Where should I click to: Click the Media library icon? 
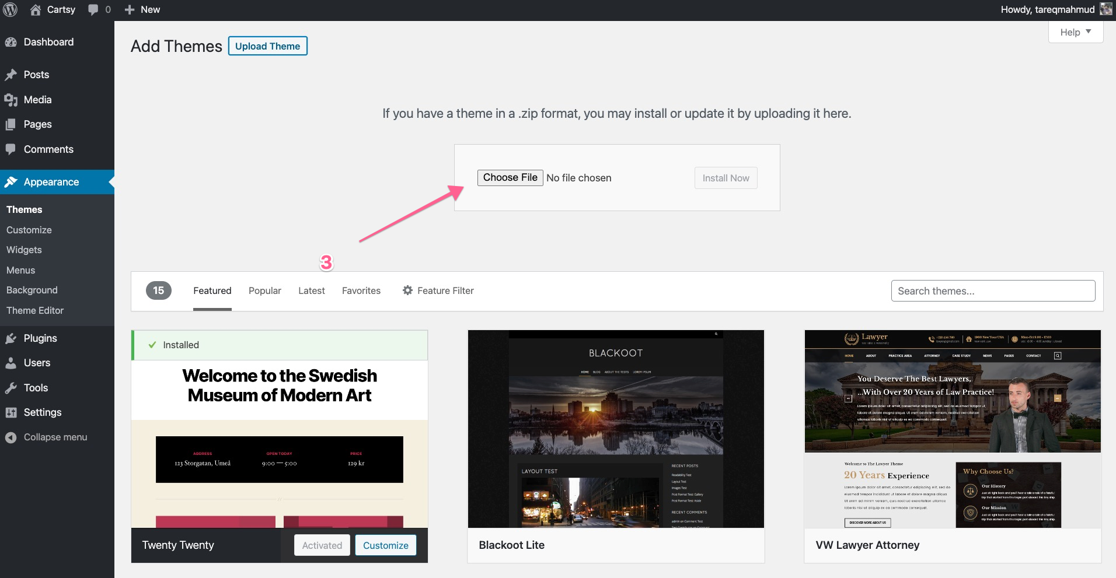11,100
